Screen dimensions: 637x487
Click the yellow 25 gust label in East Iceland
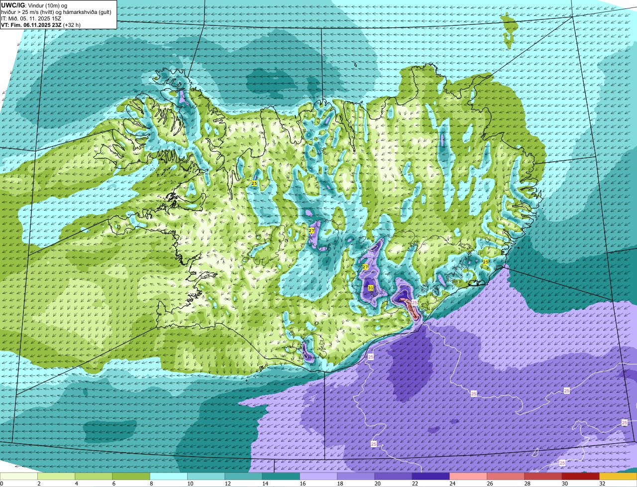[486, 261]
